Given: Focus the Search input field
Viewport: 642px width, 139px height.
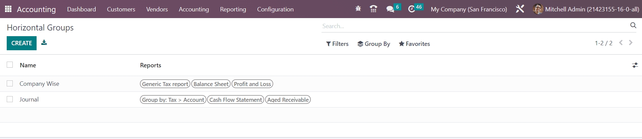Looking at the screenshot, I should coord(470,26).
